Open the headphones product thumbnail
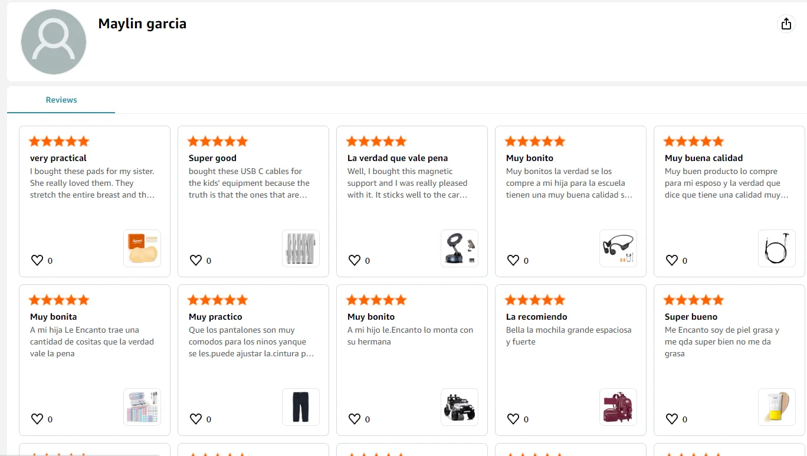807x456 pixels. pyautogui.click(x=618, y=248)
